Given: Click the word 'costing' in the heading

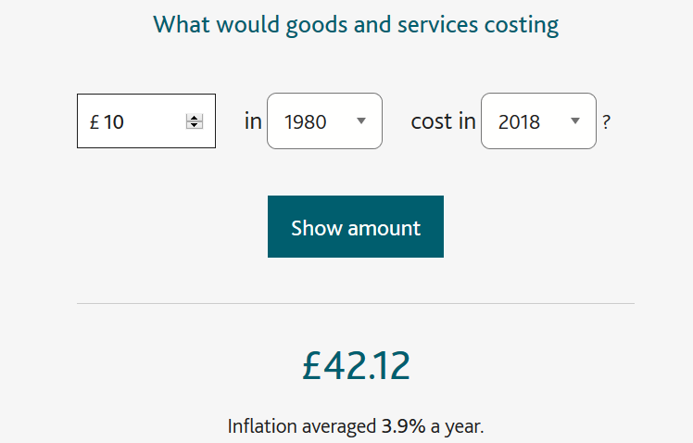Looking at the screenshot, I should (x=522, y=25).
